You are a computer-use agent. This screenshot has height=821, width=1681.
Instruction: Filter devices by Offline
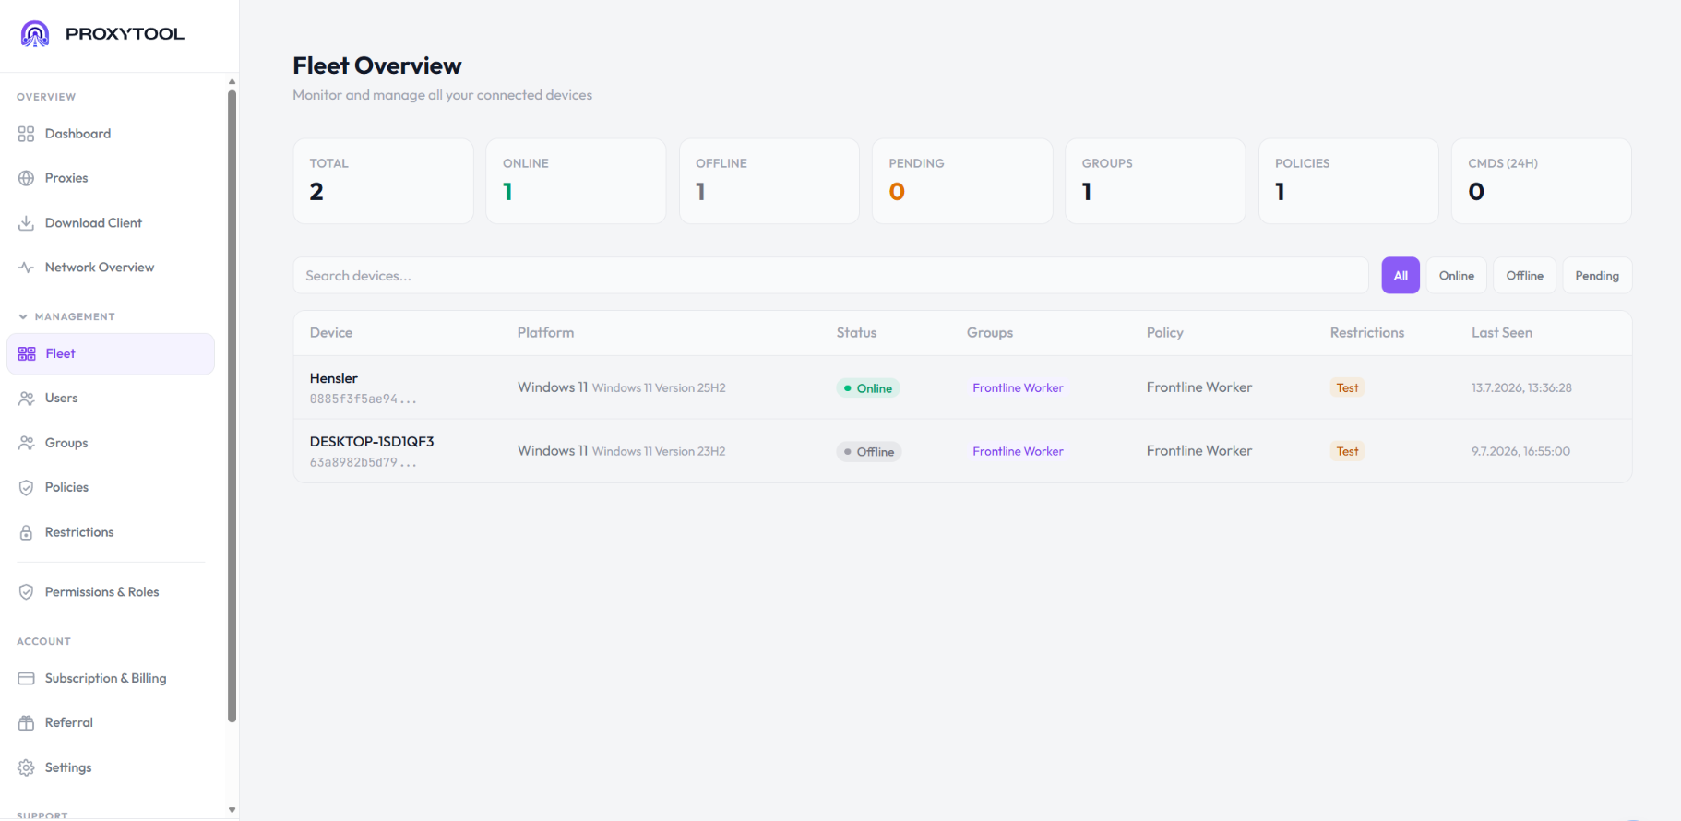click(1525, 276)
